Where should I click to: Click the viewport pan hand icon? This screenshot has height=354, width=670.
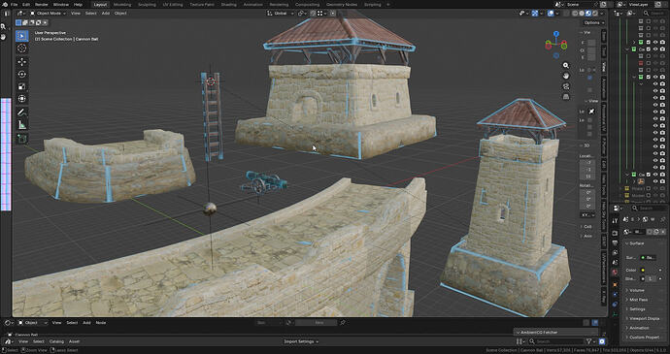click(566, 76)
